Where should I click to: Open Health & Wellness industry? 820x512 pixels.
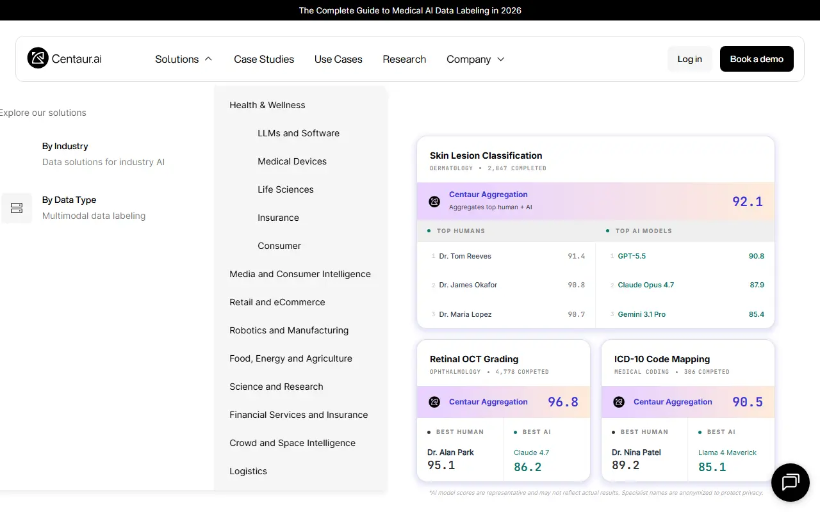pos(267,105)
